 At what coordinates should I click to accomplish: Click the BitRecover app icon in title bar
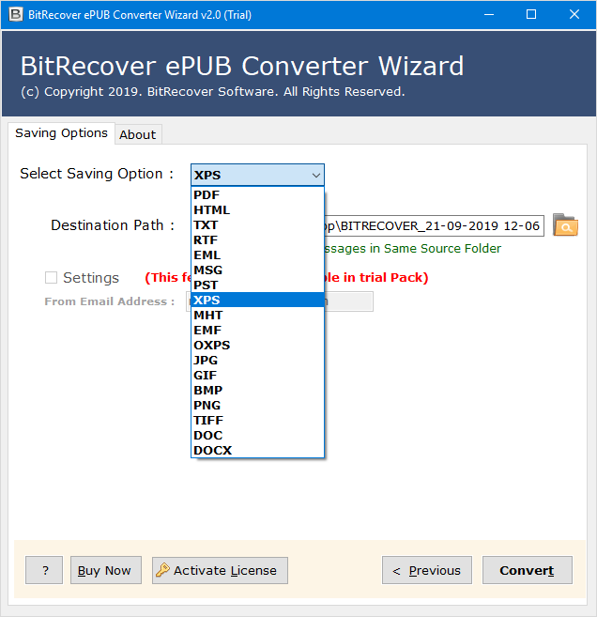16,15
